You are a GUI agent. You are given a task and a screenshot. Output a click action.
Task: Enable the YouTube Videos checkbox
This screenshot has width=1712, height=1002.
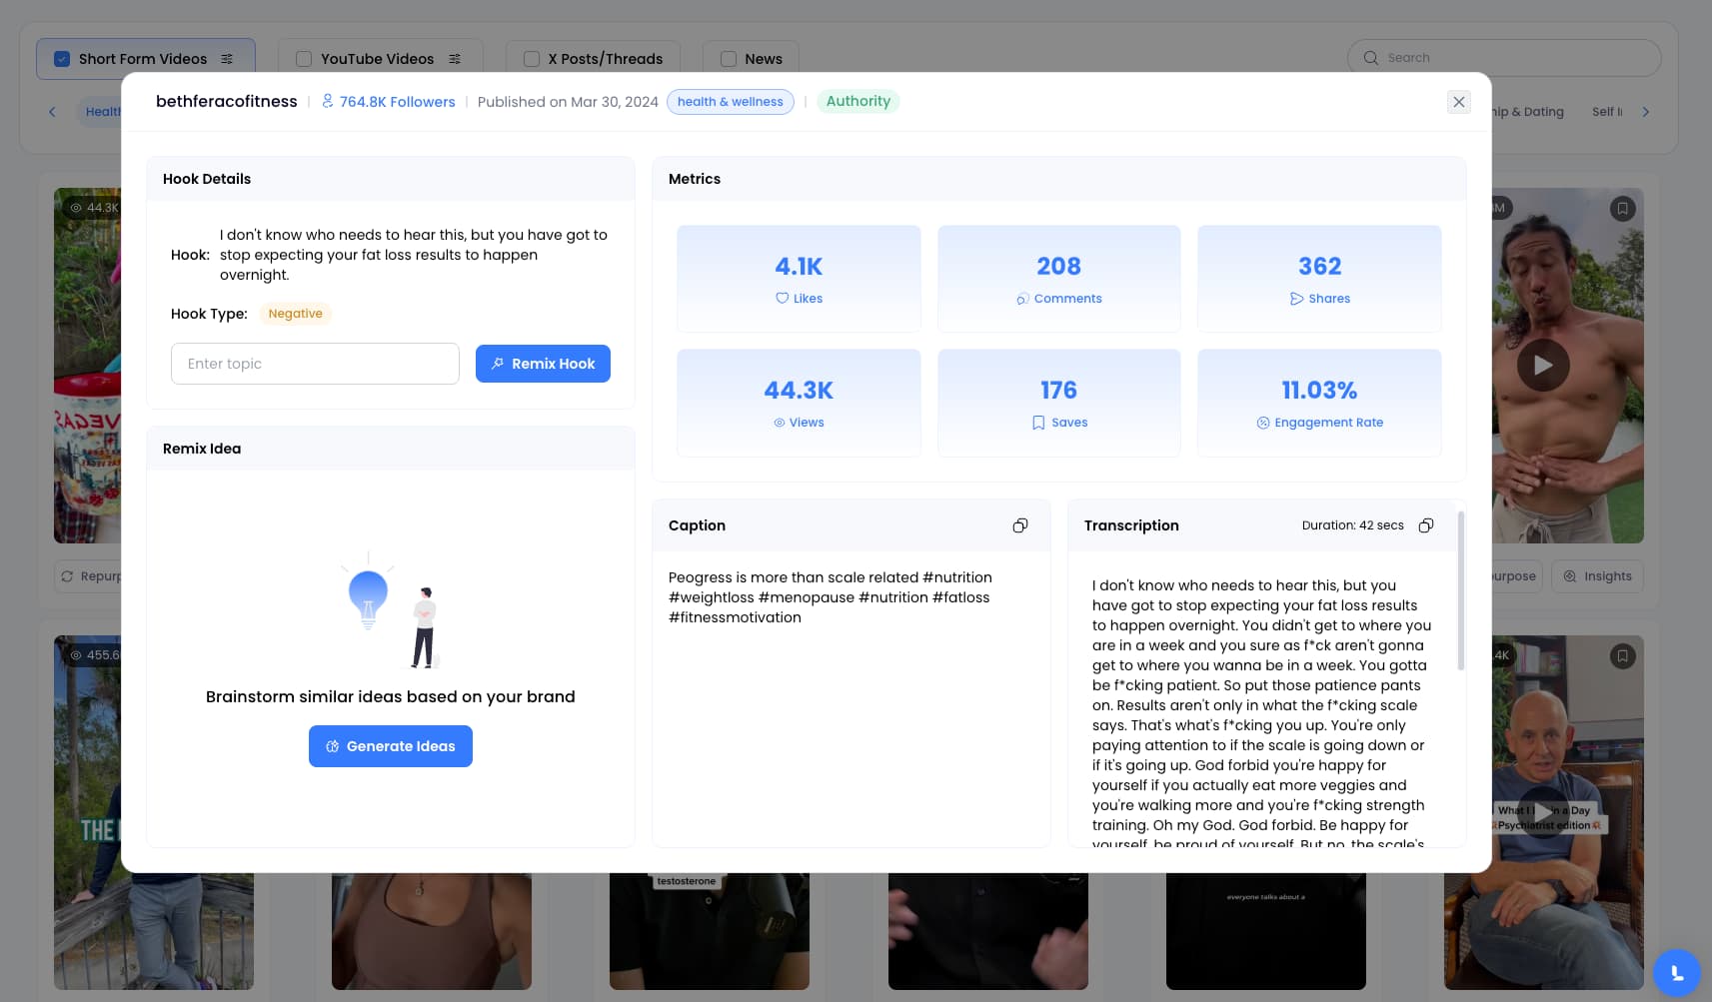click(x=304, y=59)
